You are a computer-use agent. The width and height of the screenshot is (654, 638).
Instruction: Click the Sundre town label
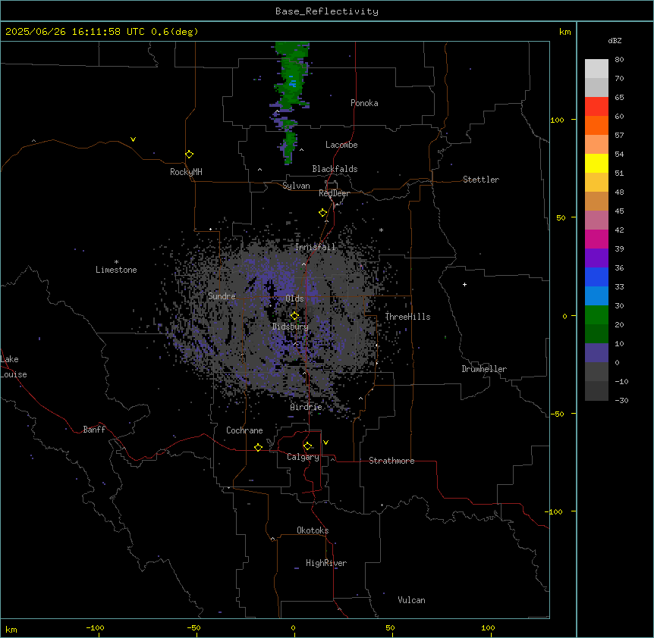coord(222,296)
